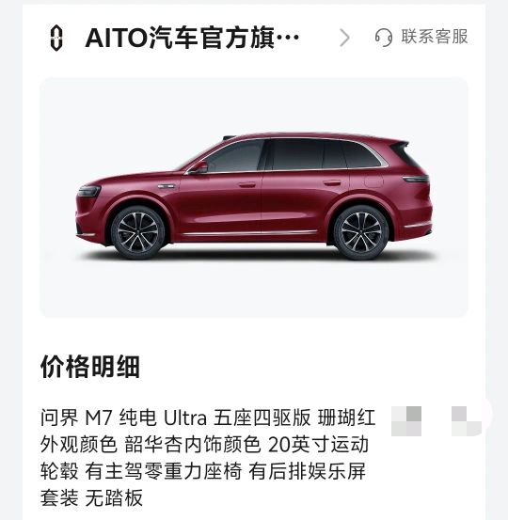Tap the headset customer service icon

[384, 38]
